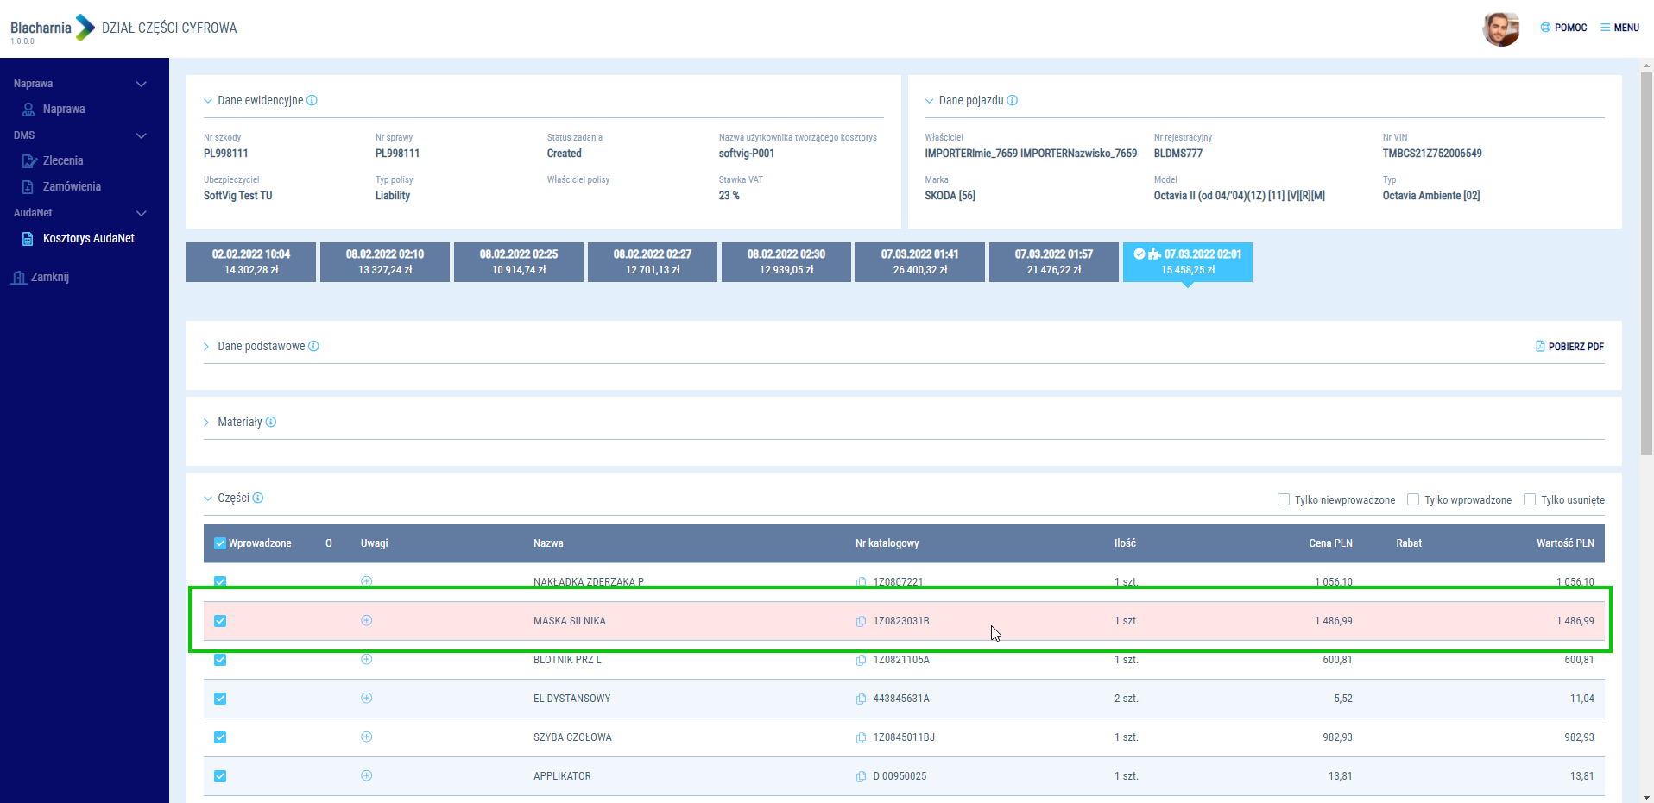Click copy icon next to catalog number 1Z0823031B
Viewport: 1654px width, 803px height.
tap(861, 621)
